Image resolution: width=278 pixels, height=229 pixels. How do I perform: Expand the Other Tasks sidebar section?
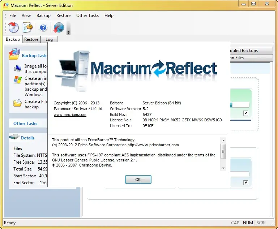[25, 124]
